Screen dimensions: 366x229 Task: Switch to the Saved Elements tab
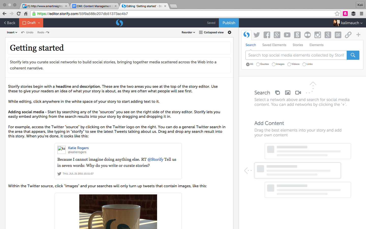pos(274,45)
